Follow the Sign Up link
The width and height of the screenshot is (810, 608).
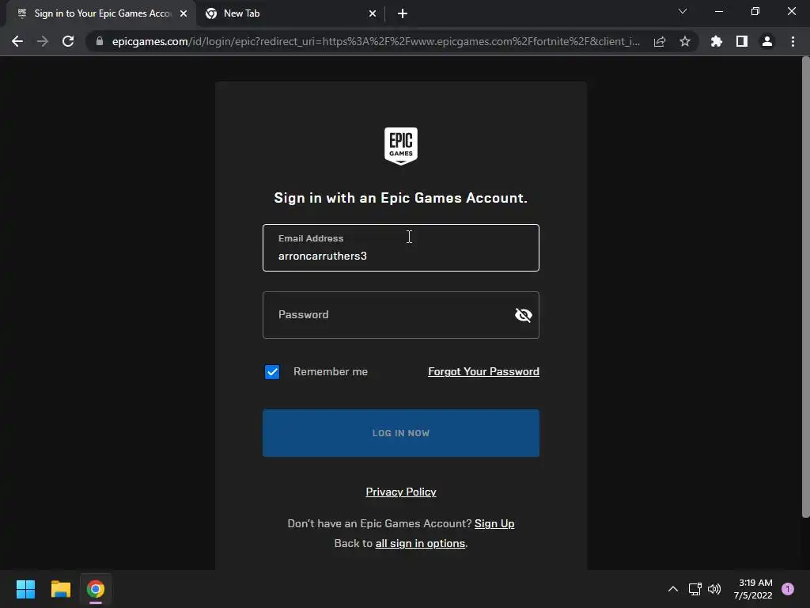pos(494,524)
